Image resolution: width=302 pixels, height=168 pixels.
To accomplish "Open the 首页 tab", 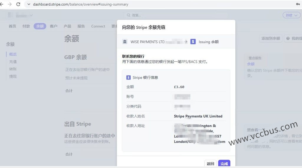I will pyautogui.click(x=12, y=26).
